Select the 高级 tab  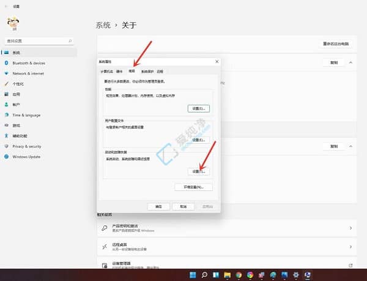[x=132, y=71]
